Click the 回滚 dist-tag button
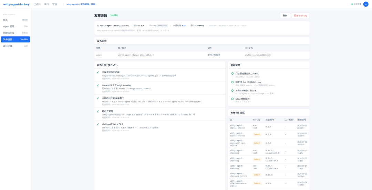The image size is (372, 190). pos(300,15)
